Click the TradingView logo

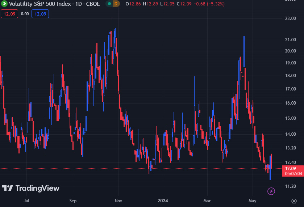coord(31,188)
